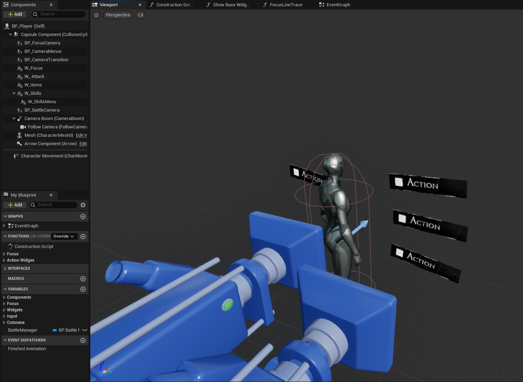Collapse the Capsule Component tree node
The height and width of the screenshot is (382, 523).
(x=11, y=35)
